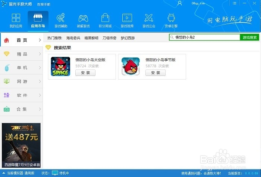Expand the 精品 chevron arrow
The height and width of the screenshot is (177, 261).
[40, 54]
